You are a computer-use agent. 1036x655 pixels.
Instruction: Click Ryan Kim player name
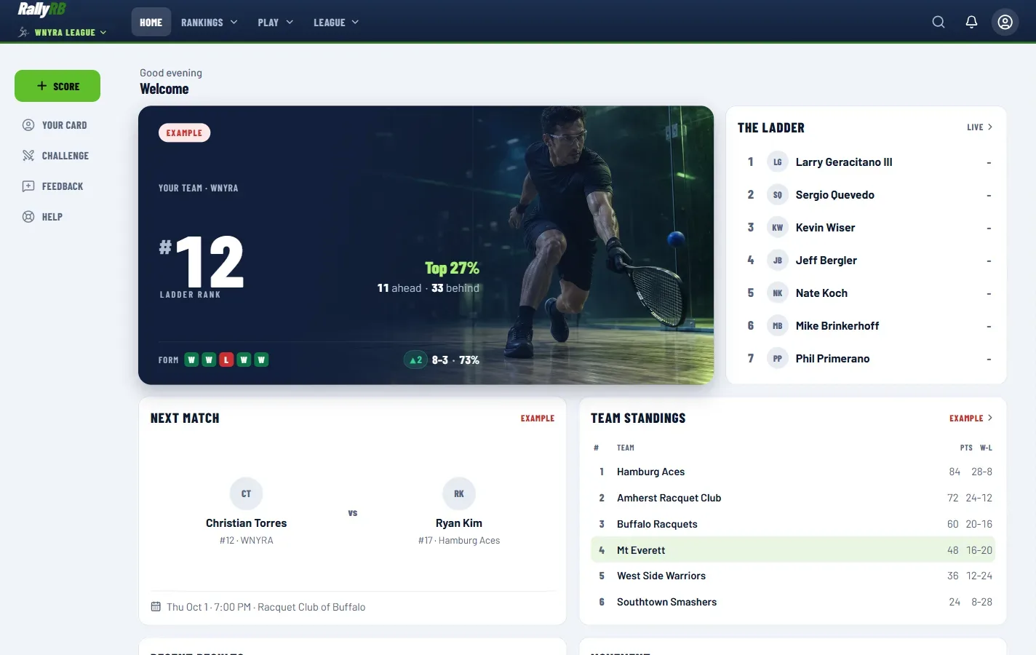click(459, 523)
